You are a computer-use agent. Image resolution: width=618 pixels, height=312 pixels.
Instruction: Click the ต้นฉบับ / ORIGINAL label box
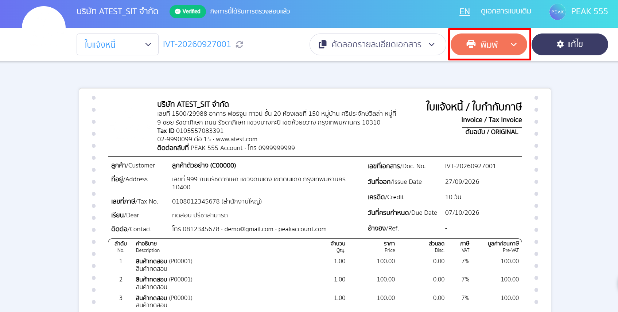492,132
